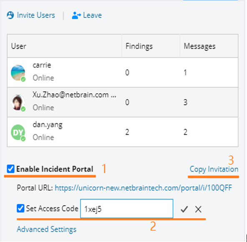Cancel access code edit with X icon

198,209
